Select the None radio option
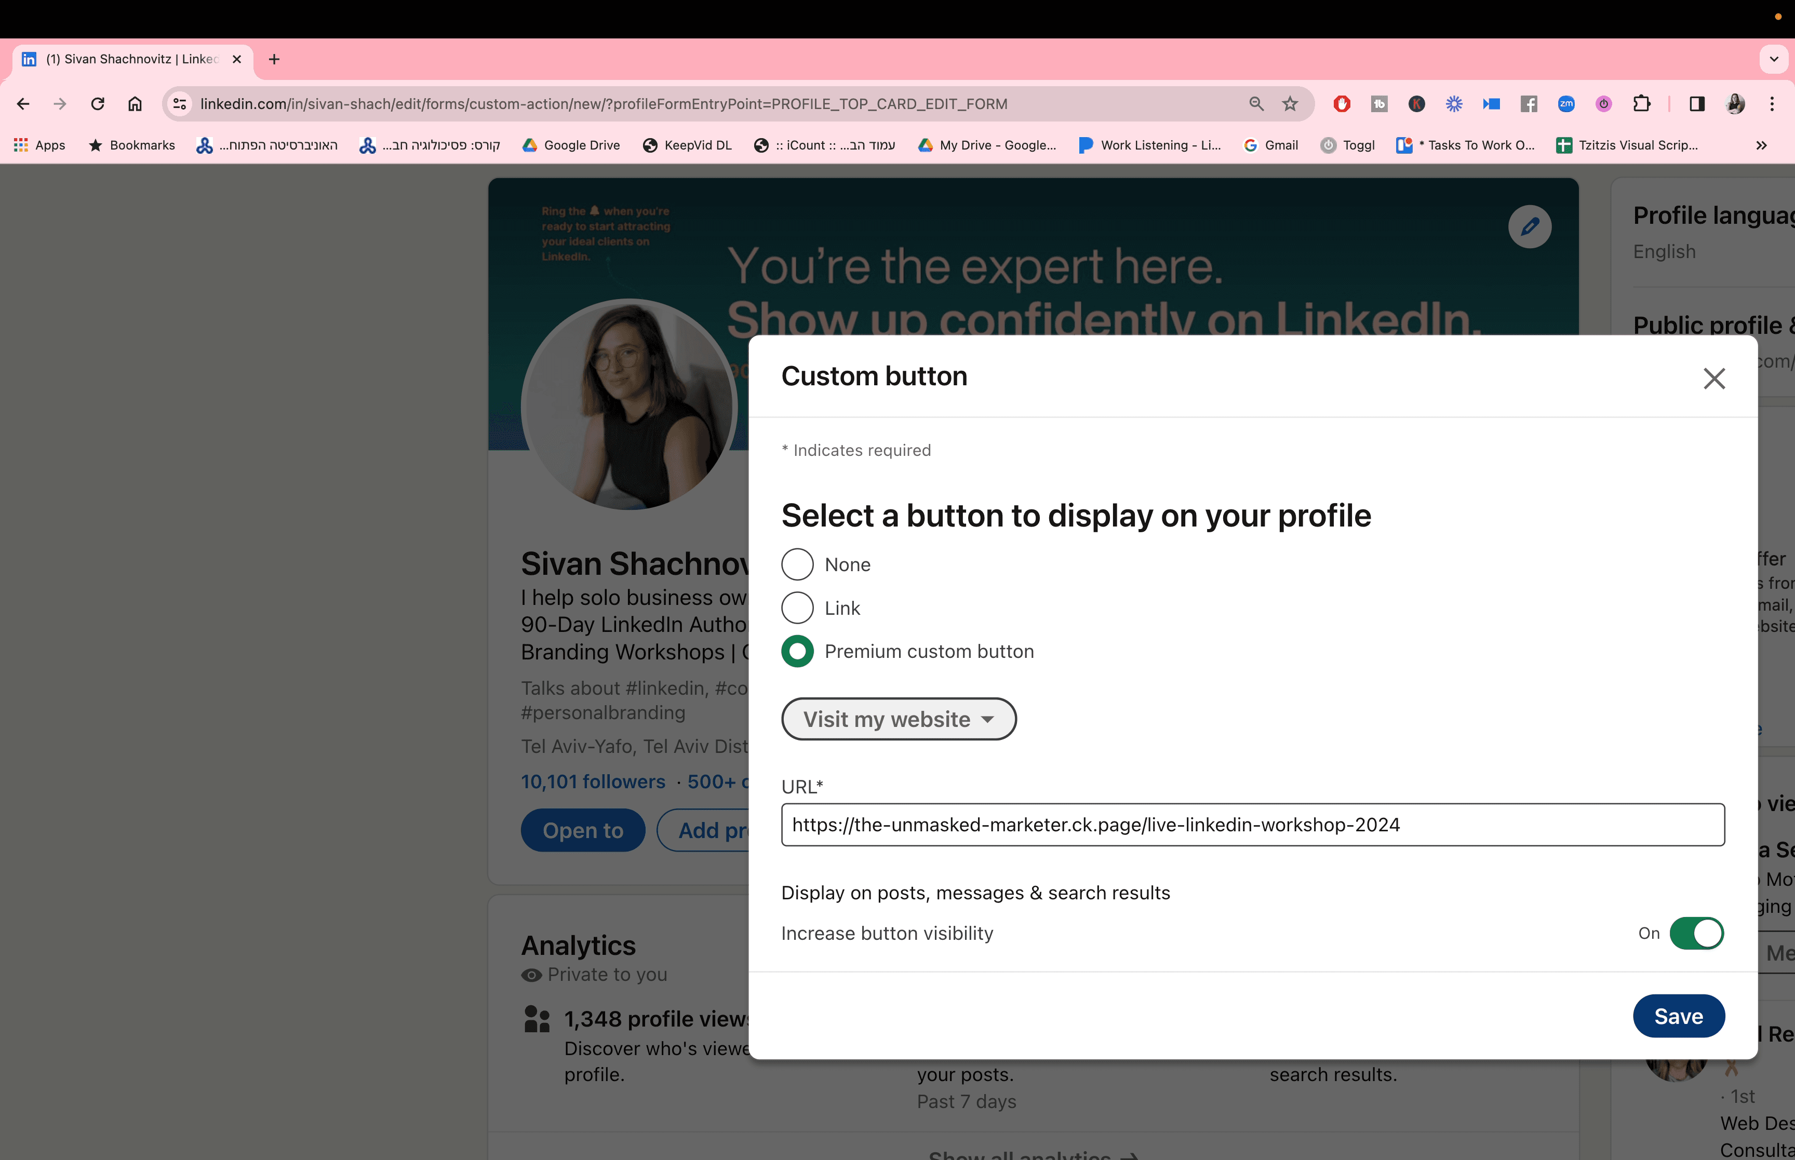Viewport: 1795px width, 1160px height. [797, 565]
